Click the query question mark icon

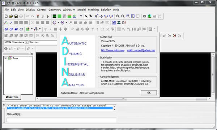point(81,16)
